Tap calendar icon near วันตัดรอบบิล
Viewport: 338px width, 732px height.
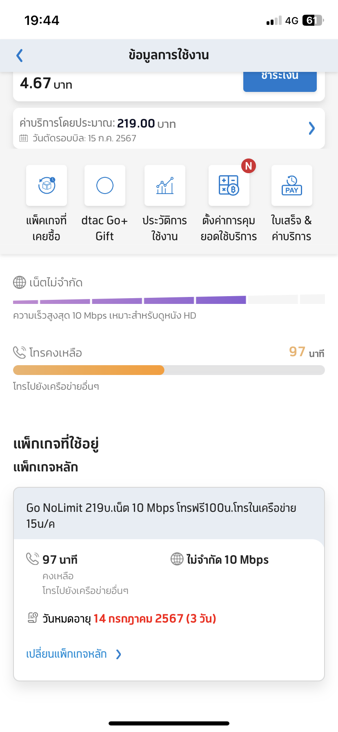tap(24, 138)
